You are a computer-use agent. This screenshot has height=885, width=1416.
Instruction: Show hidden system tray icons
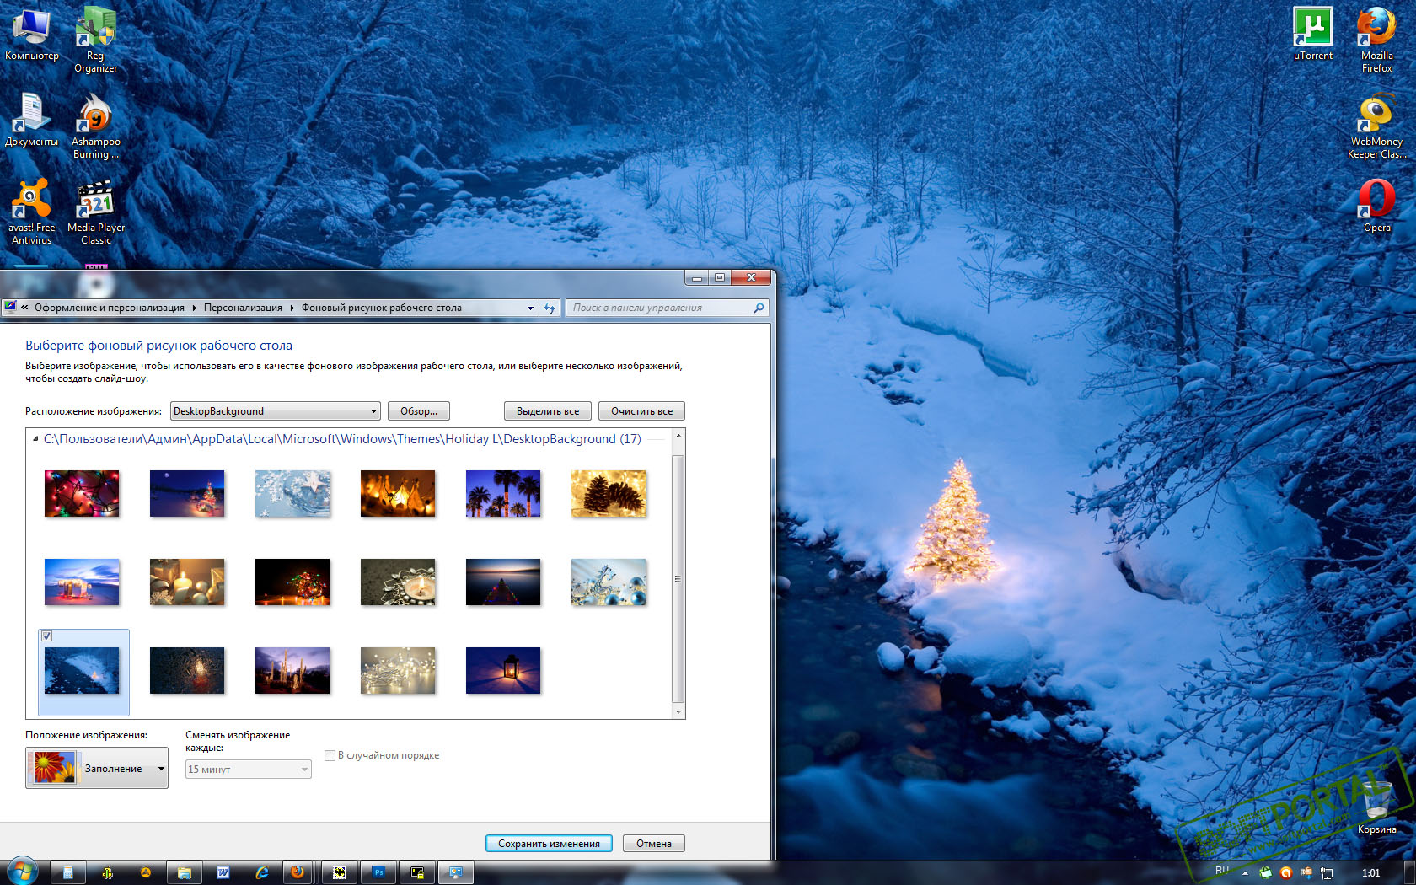pos(1245,873)
